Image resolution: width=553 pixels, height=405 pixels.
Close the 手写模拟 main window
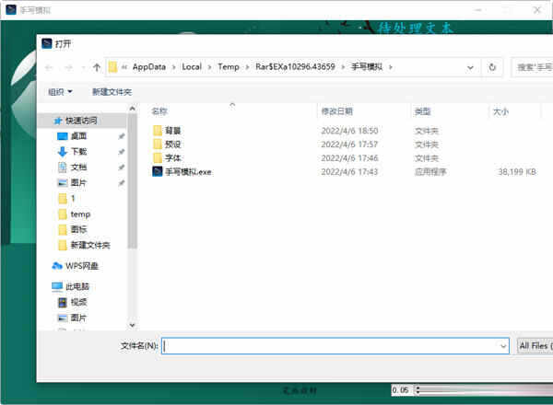536,10
